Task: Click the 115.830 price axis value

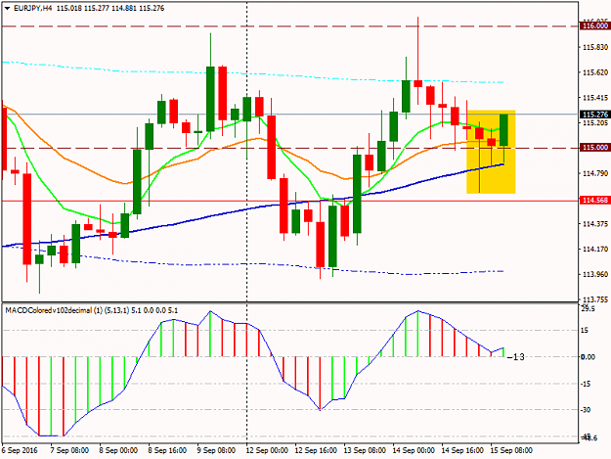Action: (595, 47)
